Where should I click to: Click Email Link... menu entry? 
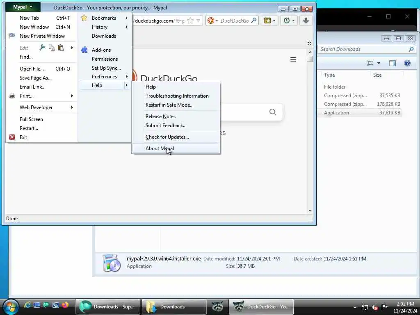pyautogui.click(x=32, y=87)
